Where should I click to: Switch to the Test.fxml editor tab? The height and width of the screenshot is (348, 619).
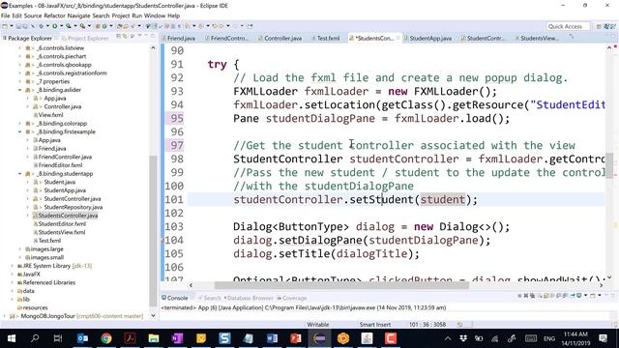[328, 38]
